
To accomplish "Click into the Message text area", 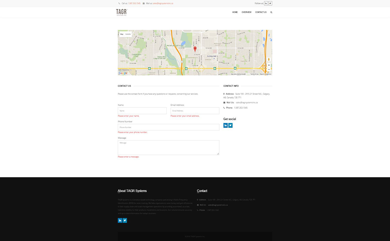I will tap(168, 148).
